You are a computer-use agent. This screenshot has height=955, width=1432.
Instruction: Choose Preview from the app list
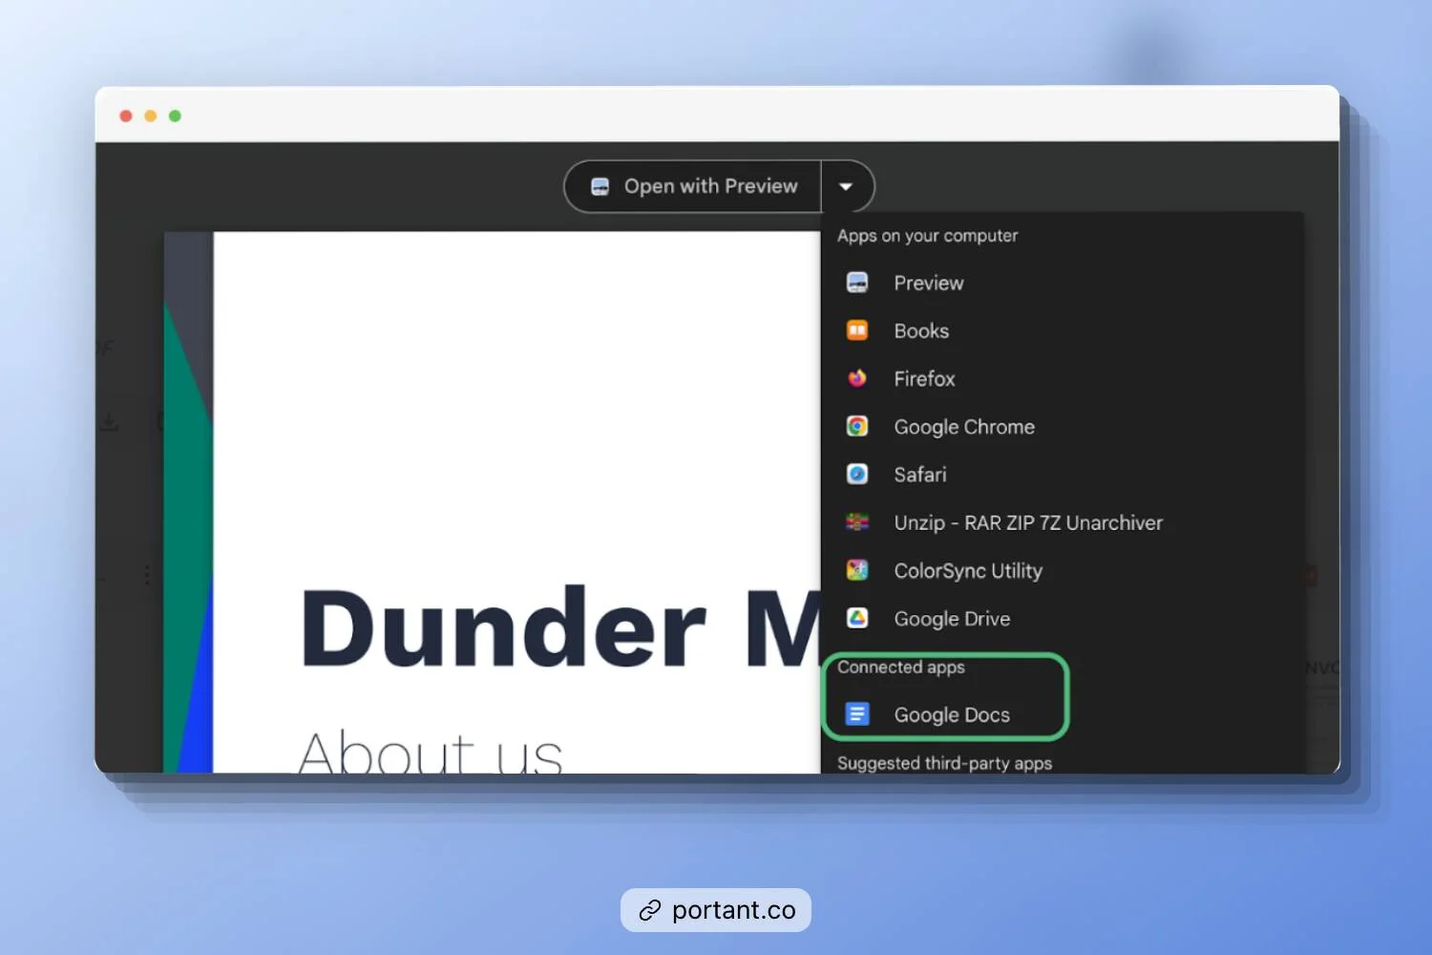(1062, 283)
